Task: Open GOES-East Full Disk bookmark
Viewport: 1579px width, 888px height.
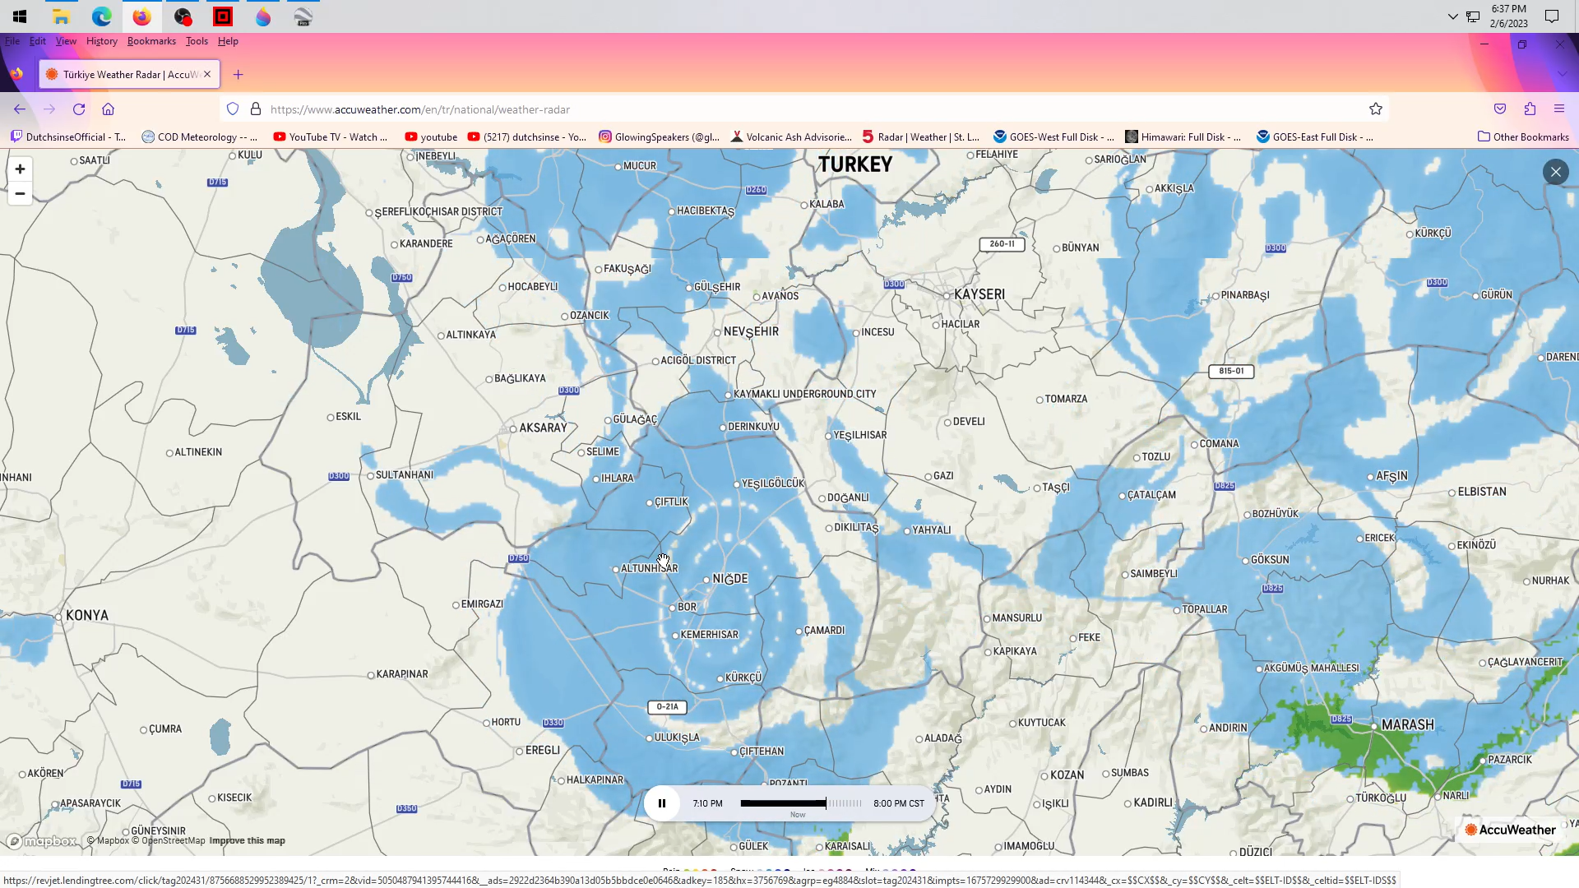Action: click(x=1315, y=137)
